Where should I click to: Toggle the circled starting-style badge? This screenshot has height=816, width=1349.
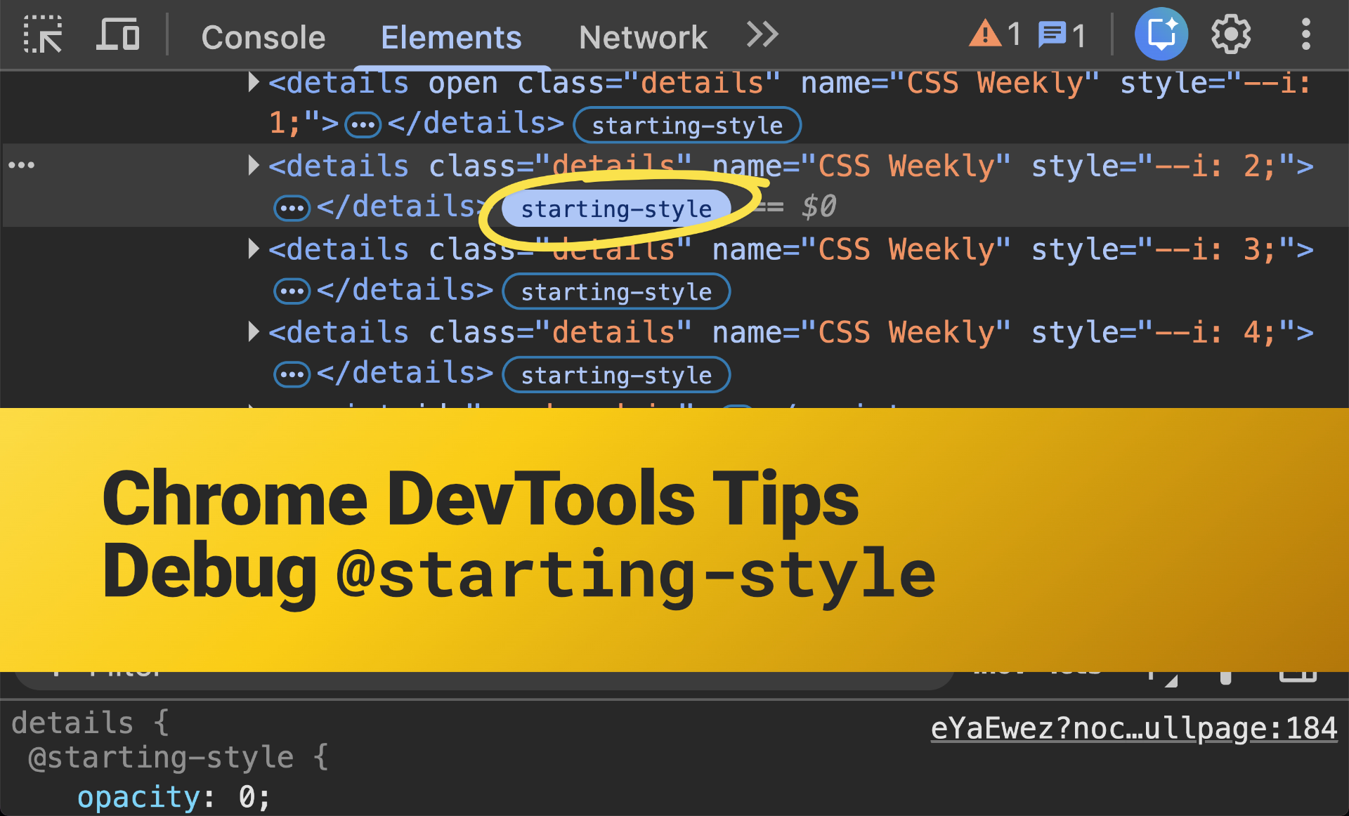(x=613, y=209)
